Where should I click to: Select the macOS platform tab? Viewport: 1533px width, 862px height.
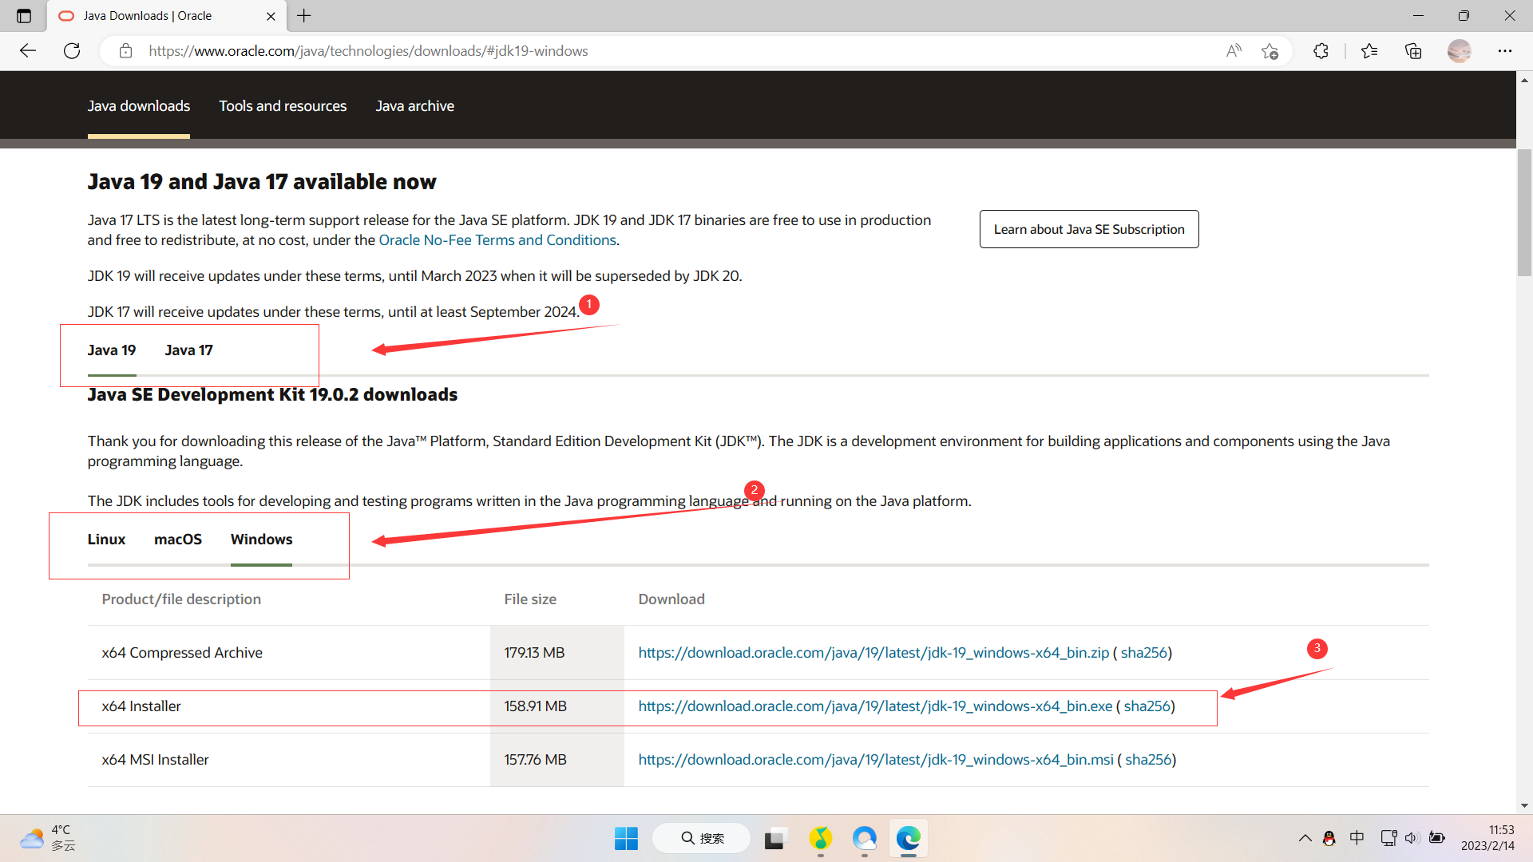point(178,540)
